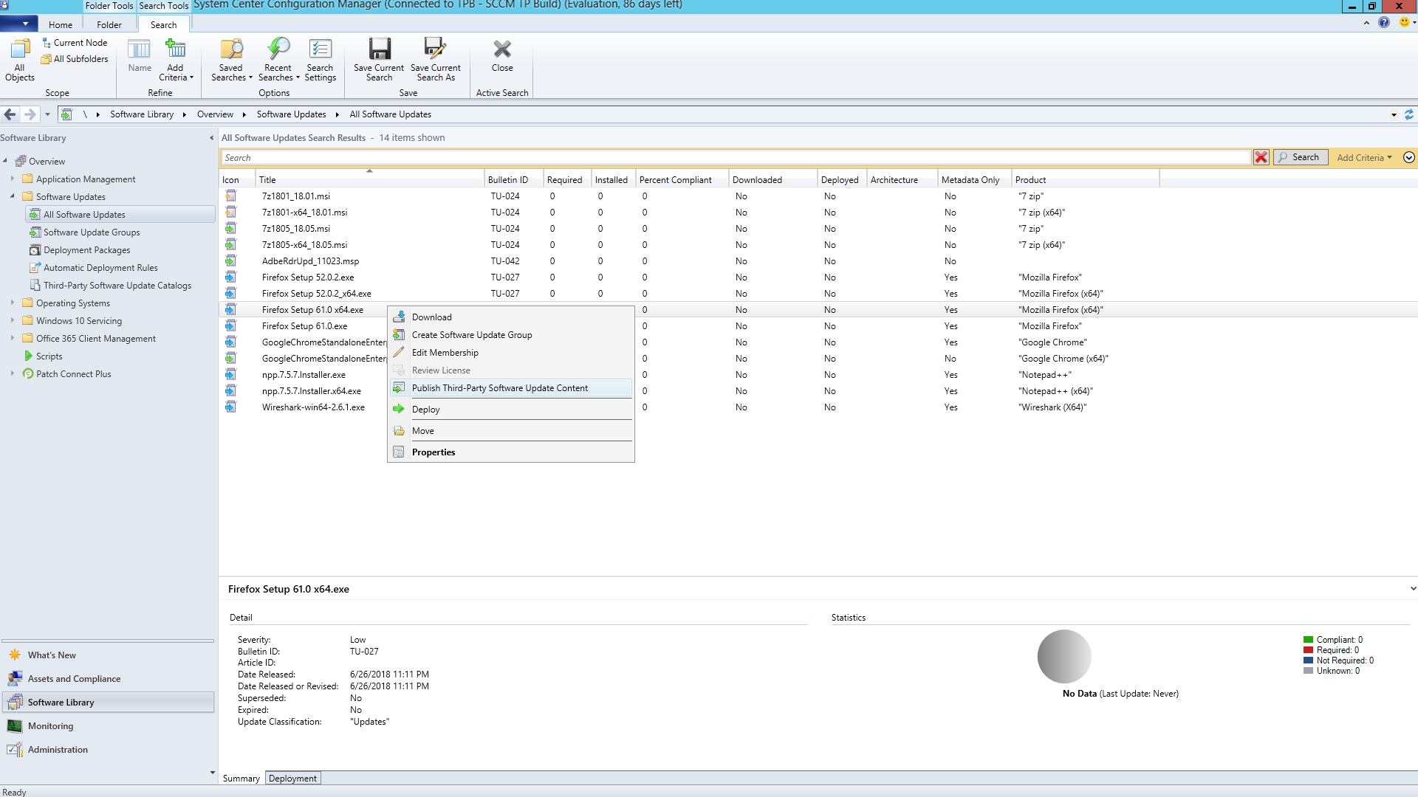Screen dimensions: 1418x797
Task: Click the Saved Searches ribbon icon
Action: pos(231,50)
